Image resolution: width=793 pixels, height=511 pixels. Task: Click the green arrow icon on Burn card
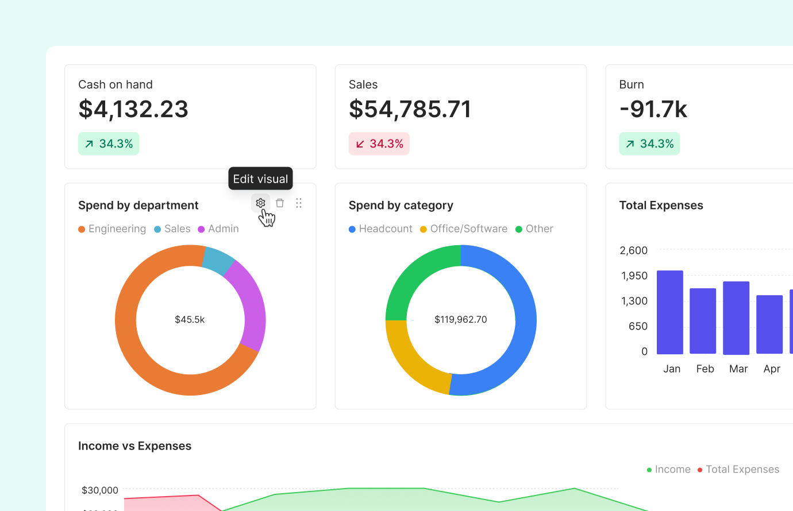630,144
